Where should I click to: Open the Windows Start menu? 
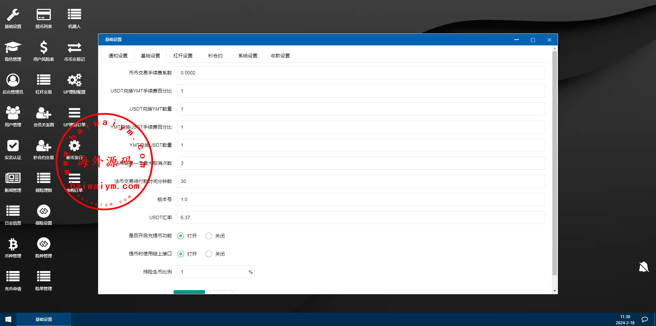click(x=8, y=320)
